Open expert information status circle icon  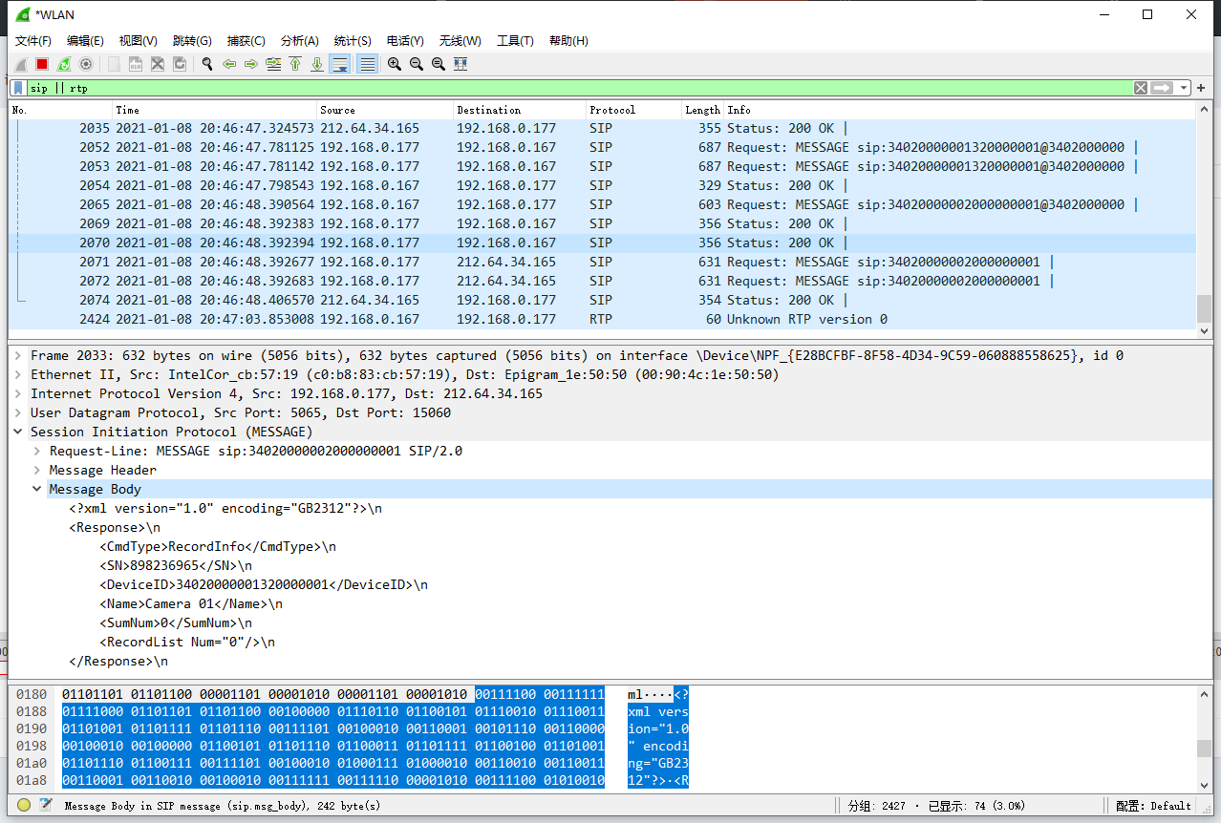[24, 806]
